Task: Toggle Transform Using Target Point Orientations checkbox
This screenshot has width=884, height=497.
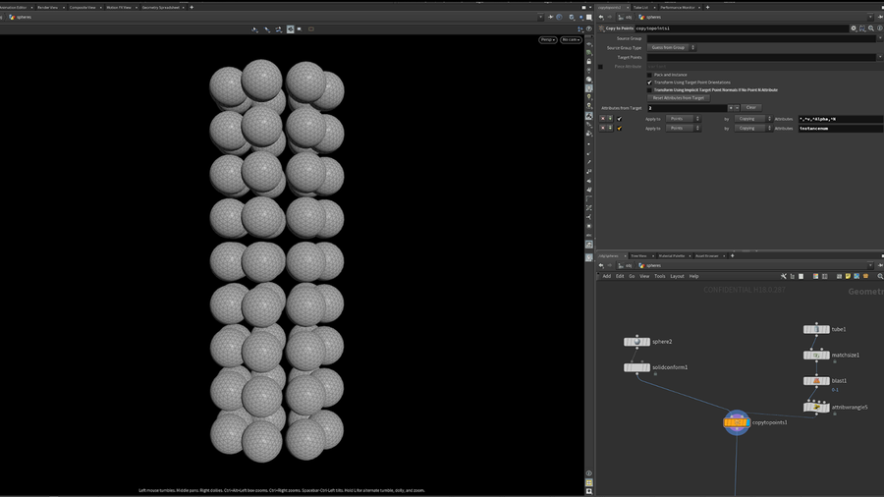Action: (x=649, y=83)
